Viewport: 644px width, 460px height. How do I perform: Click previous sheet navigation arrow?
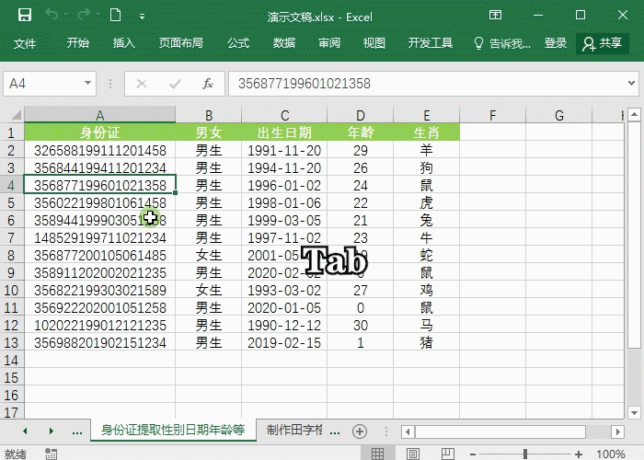point(25,431)
